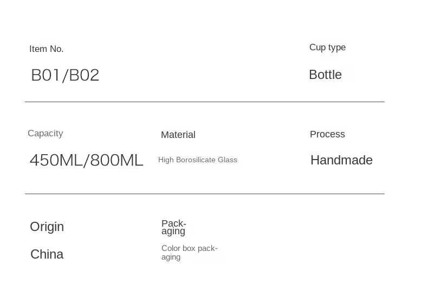Image resolution: width=428 pixels, height=284 pixels.
Task: Click the divider line above Origin
Action: pos(205,194)
